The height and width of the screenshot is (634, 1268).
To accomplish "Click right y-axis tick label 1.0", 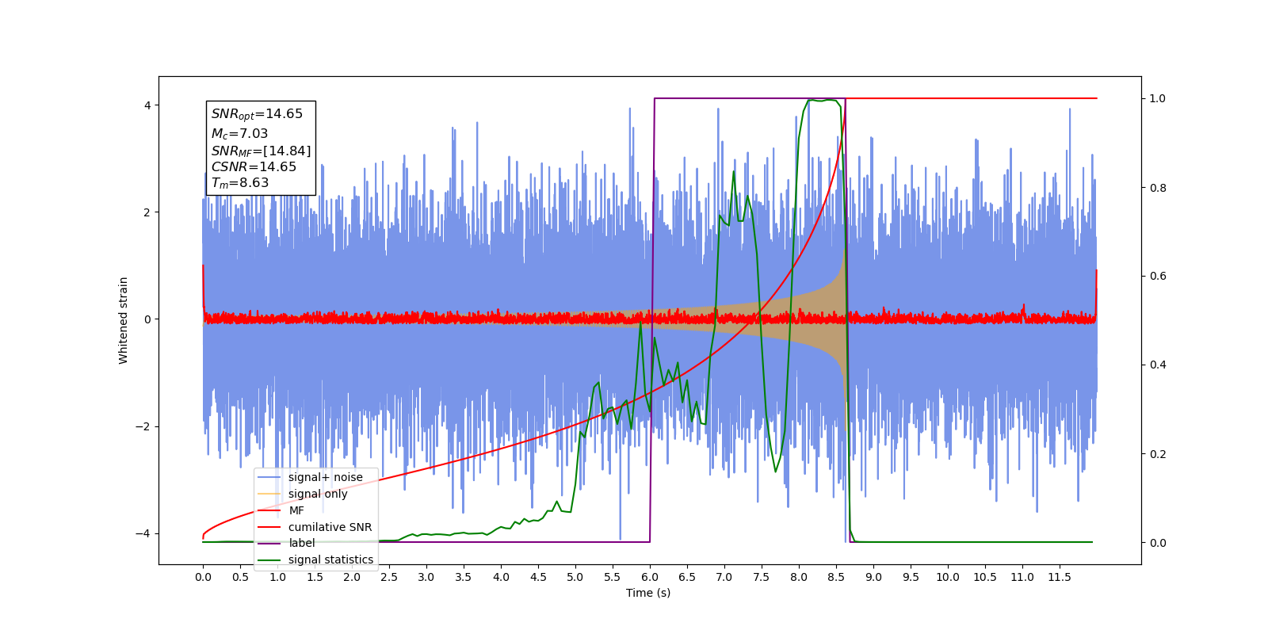I will tap(1158, 98).
